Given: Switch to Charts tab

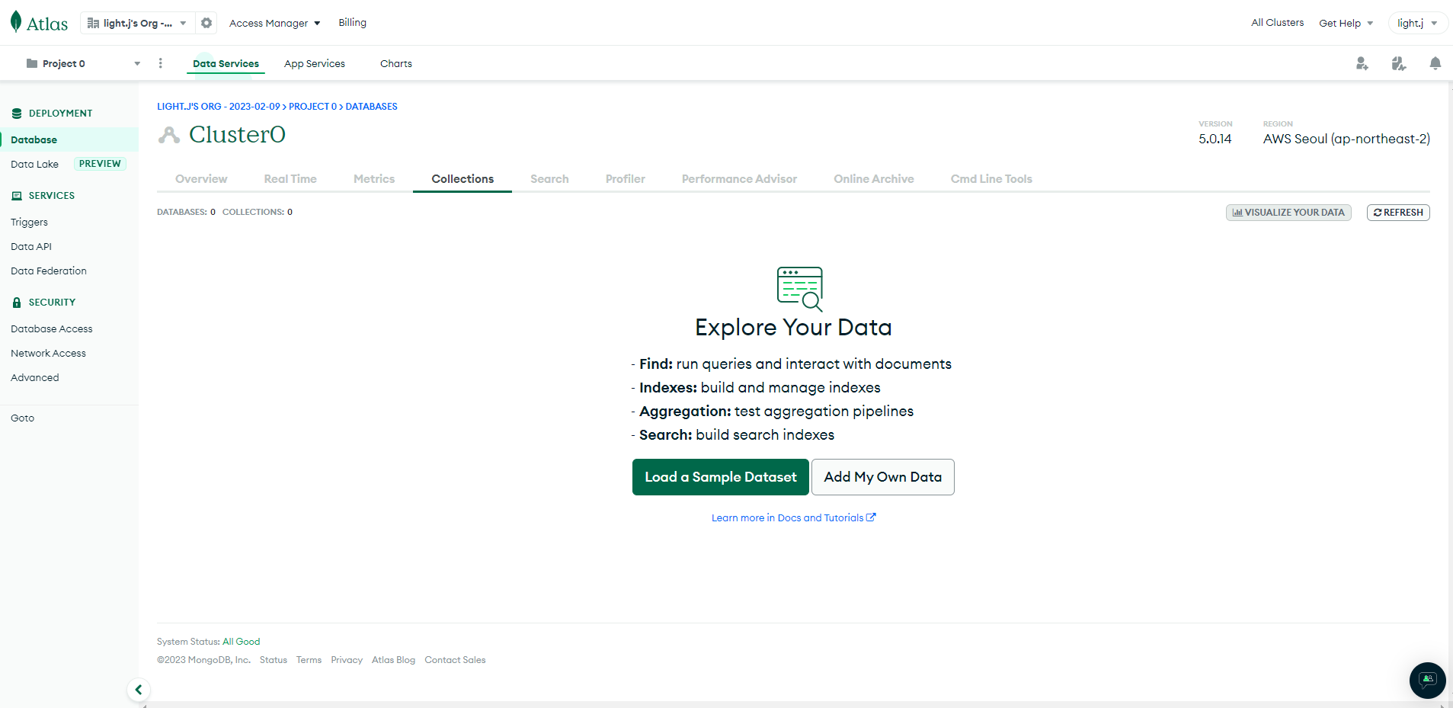Looking at the screenshot, I should [x=396, y=63].
